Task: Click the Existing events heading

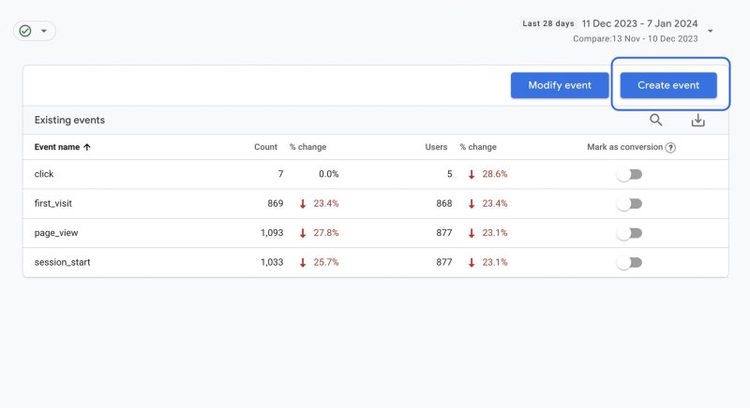Action: click(69, 121)
